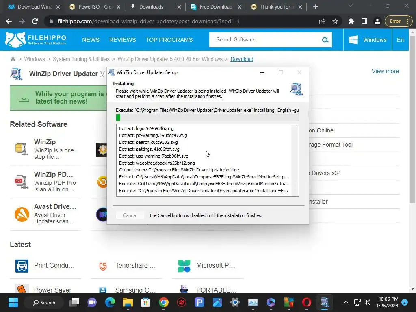Switch to the Thank you for tab
The image size is (416, 312).
click(276, 7)
